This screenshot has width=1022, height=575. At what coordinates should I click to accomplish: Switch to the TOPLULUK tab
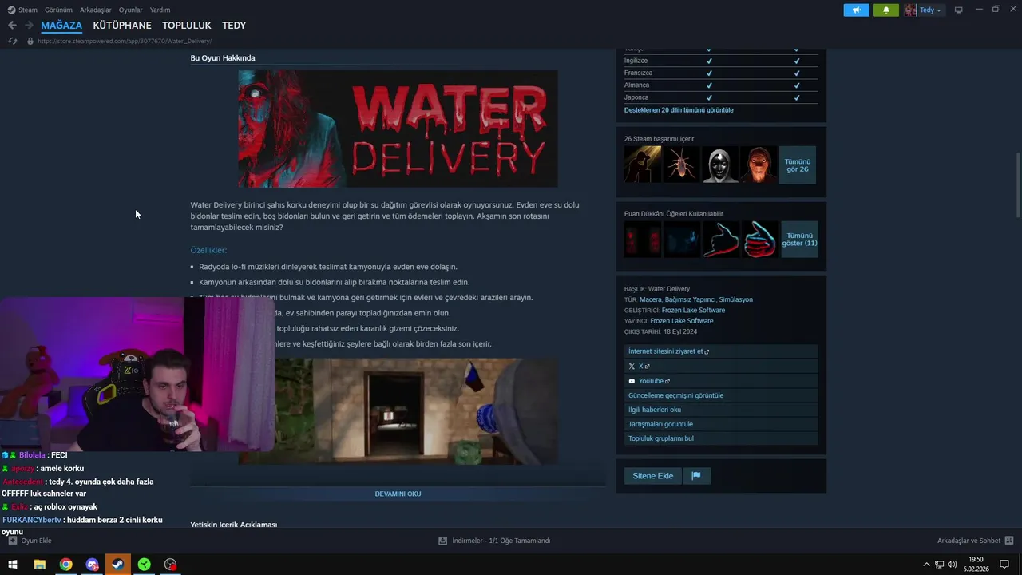(187, 26)
